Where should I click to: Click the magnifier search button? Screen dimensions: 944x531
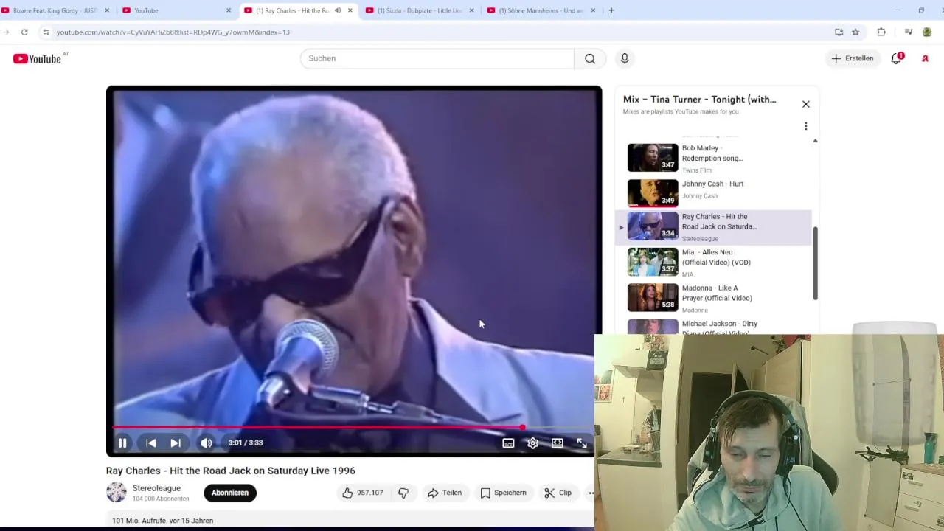590,58
